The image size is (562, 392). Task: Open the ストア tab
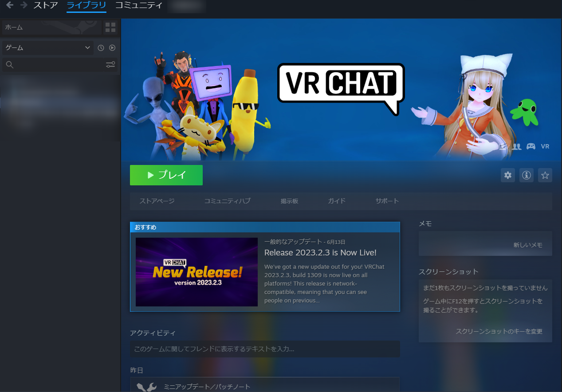[46, 6]
